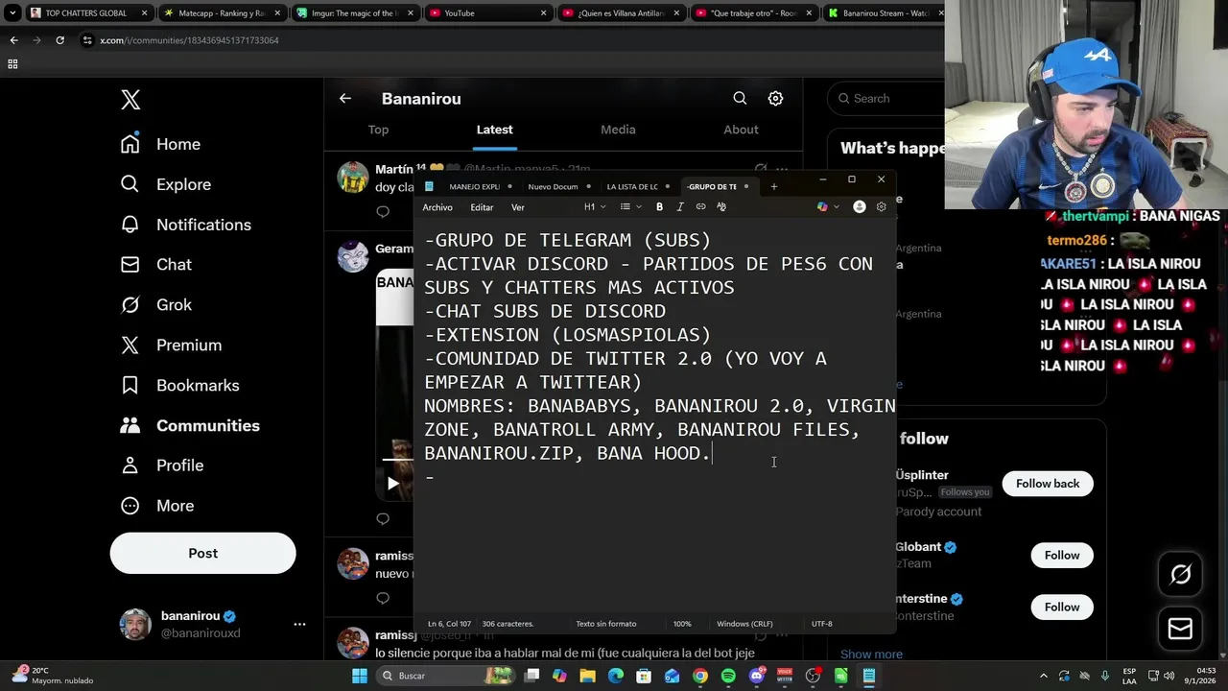Show hidden system tray icons
The height and width of the screenshot is (691, 1228).
1045,676
